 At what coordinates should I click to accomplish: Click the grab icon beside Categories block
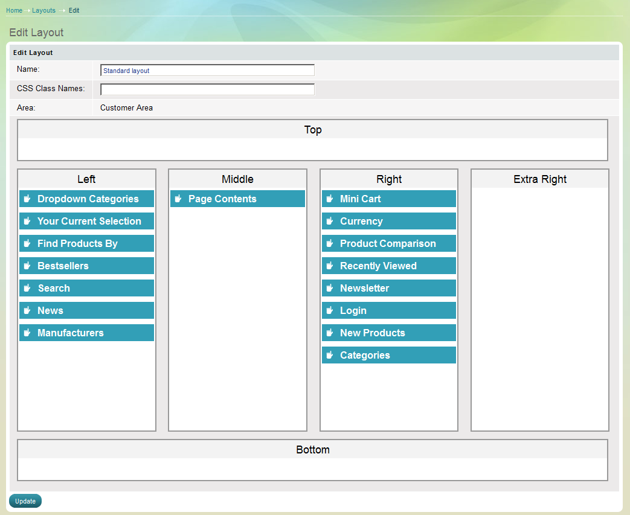coord(330,355)
